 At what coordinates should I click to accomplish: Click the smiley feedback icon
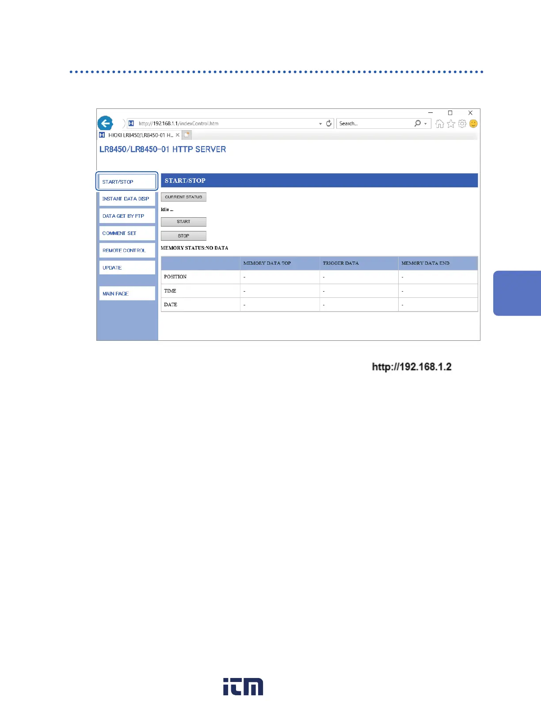pos(473,123)
